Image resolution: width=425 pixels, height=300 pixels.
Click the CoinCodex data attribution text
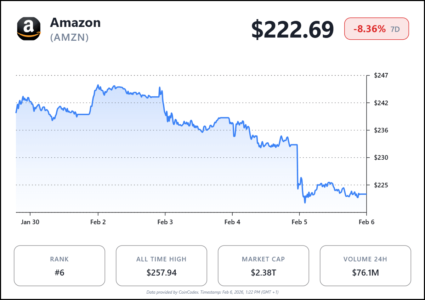coord(212,292)
